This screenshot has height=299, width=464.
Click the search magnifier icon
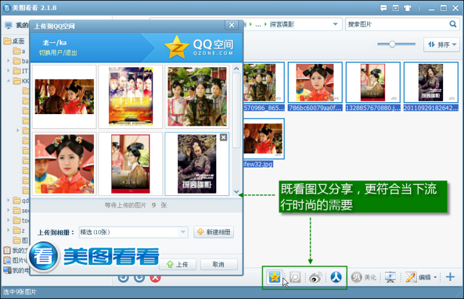pyautogui.click(x=453, y=24)
